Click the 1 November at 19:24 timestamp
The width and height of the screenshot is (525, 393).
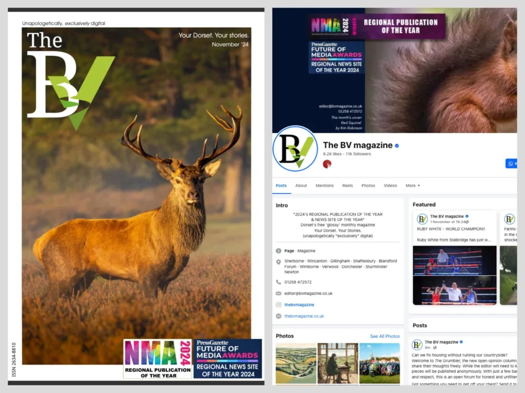click(448, 222)
